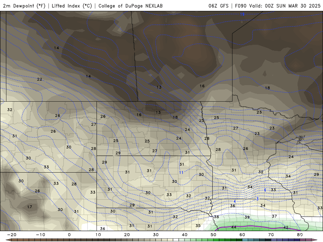The image size is (323, 242).
Task: Click the blue '6' contour label
Action: click(265, 190)
